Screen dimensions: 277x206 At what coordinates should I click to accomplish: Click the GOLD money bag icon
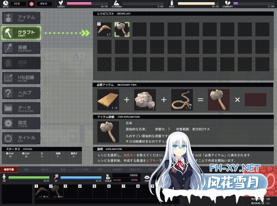[x=108, y=177]
